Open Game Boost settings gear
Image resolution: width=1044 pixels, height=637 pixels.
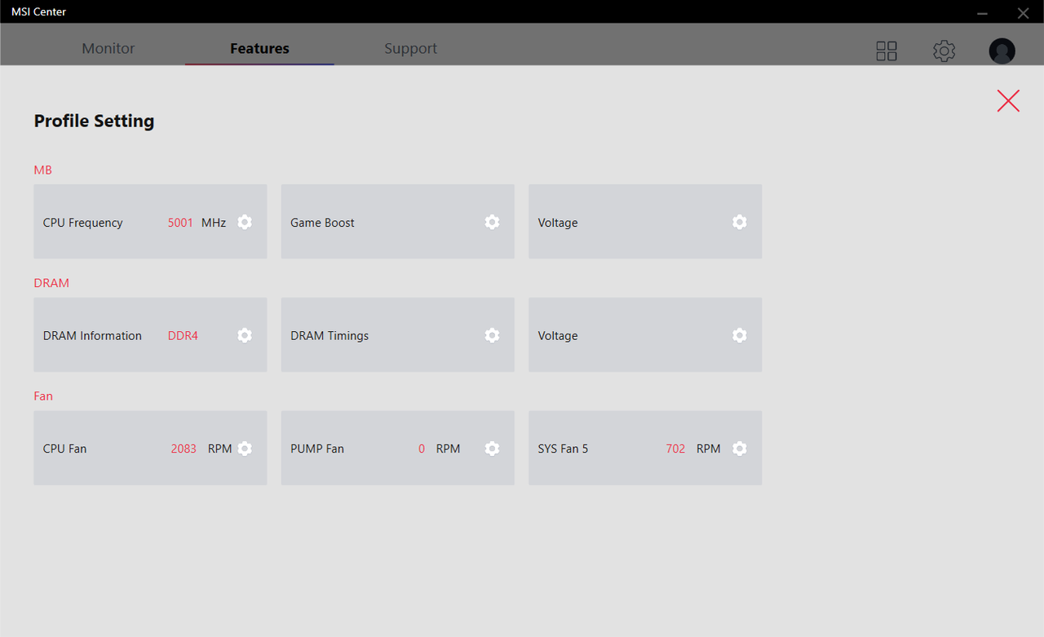click(x=492, y=222)
